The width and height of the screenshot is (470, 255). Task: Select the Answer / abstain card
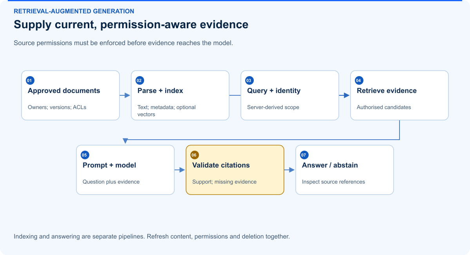coord(345,170)
